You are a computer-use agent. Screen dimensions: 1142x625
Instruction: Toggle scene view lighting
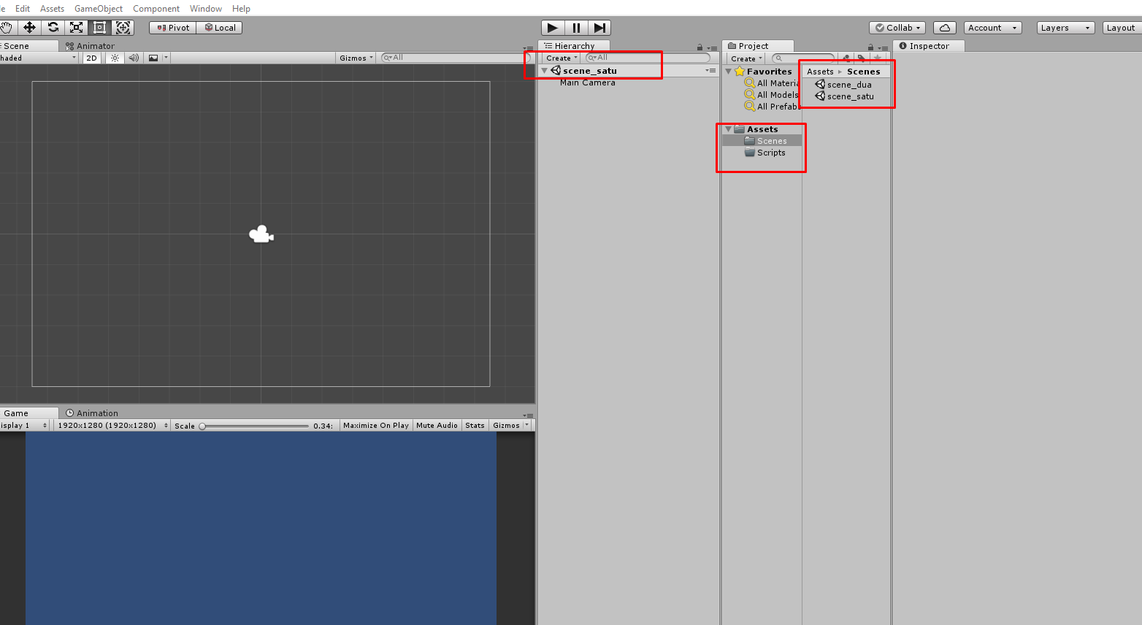point(114,58)
